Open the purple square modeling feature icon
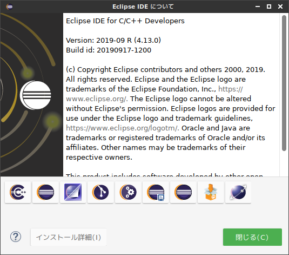Screen dimensions: 289x255 click(x=73, y=192)
